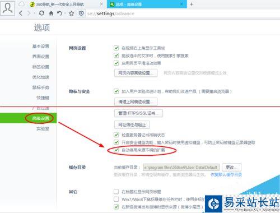This screenshot has width=280, height=213.
Task: Toggle 拖放选中的文字时使用搜索引擎搜索 checkbox
Action: tap(116, 55)
